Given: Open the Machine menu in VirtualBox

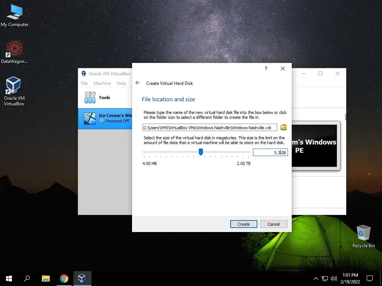Looking at the screenshot, I should pos(102,83).
